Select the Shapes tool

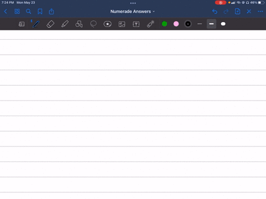tap(79, 24)
